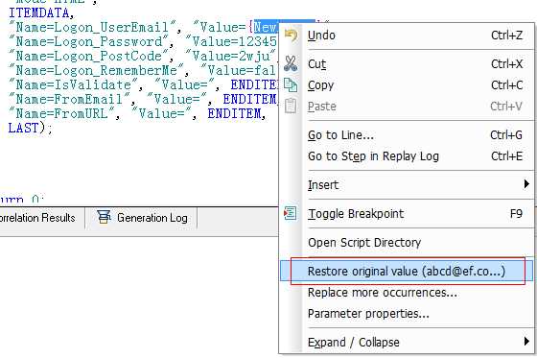Click the Paste clipboard icon
The height and width of the screenshot is (358, 537).
pyautogui.click(x=291, y=106)
